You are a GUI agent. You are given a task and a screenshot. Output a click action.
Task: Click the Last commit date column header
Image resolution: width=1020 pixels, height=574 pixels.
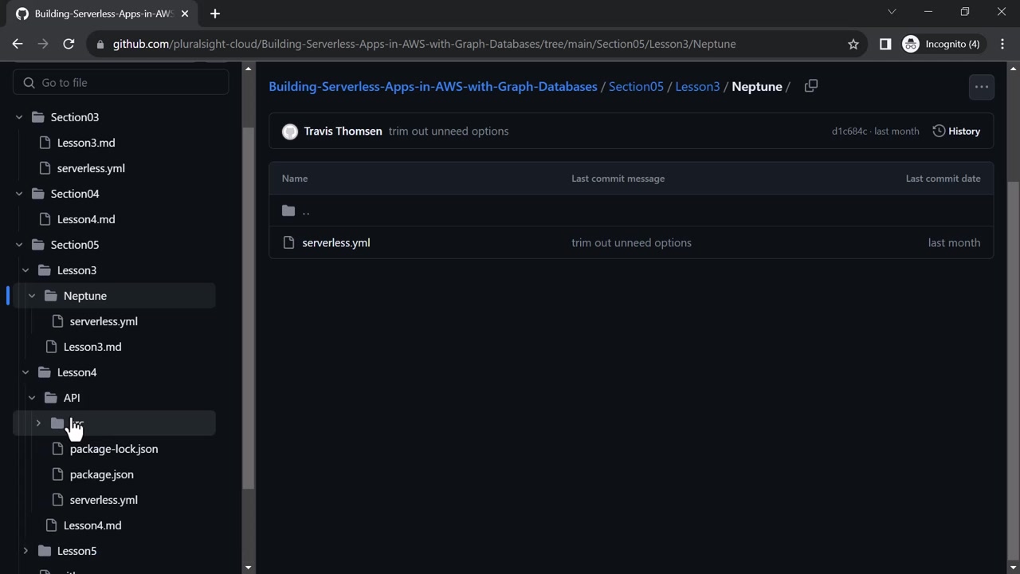(943, 179)
